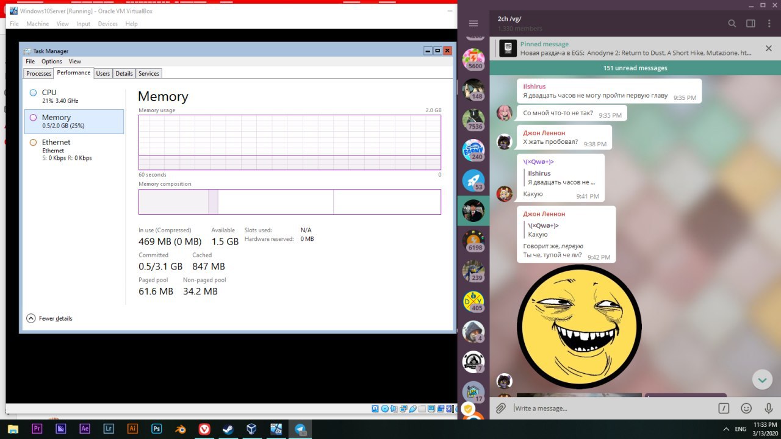Start voice message recording microphone

pos(769,409)
